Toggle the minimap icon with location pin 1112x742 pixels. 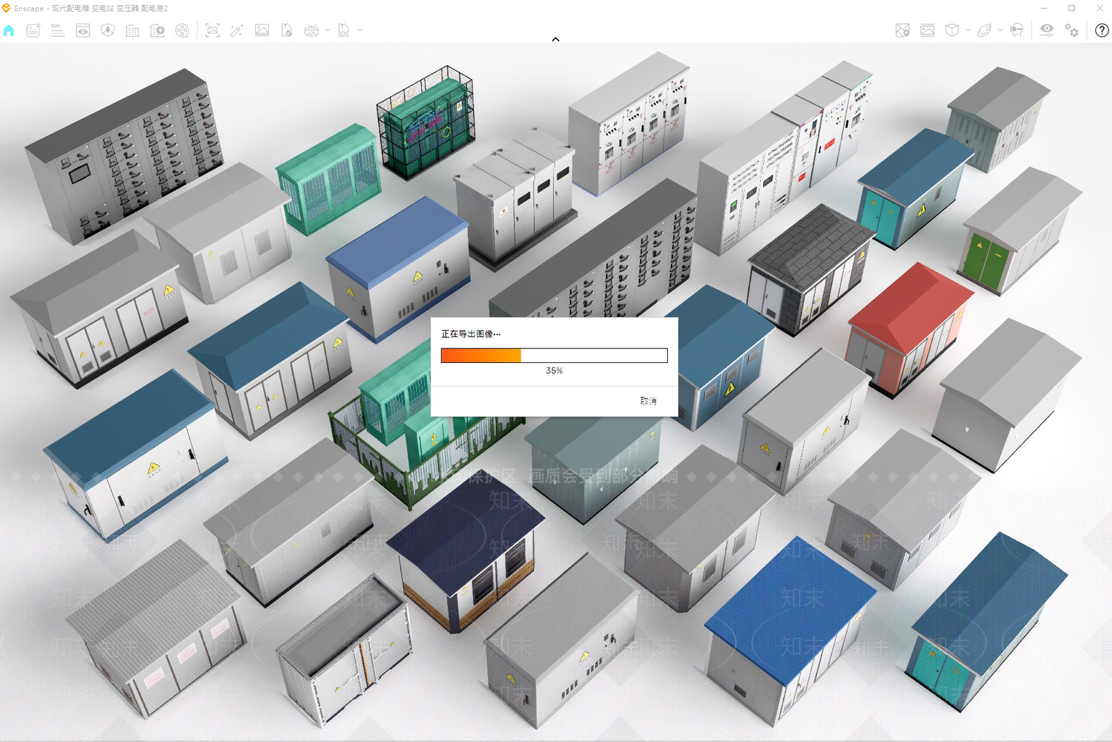coord(902,31)
